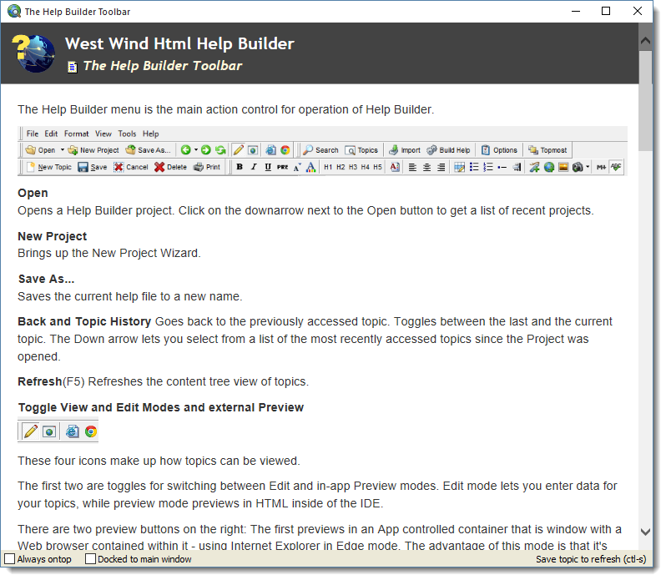Open the Edit menu
The height and width of the screenshot is (580, 666).
click(51, 134)
